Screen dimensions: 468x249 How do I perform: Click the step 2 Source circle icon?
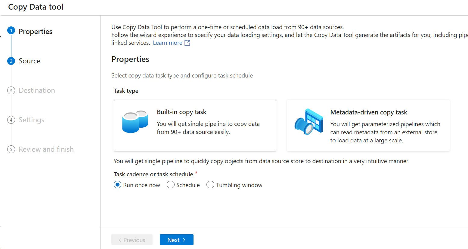[x=11, y=61]
